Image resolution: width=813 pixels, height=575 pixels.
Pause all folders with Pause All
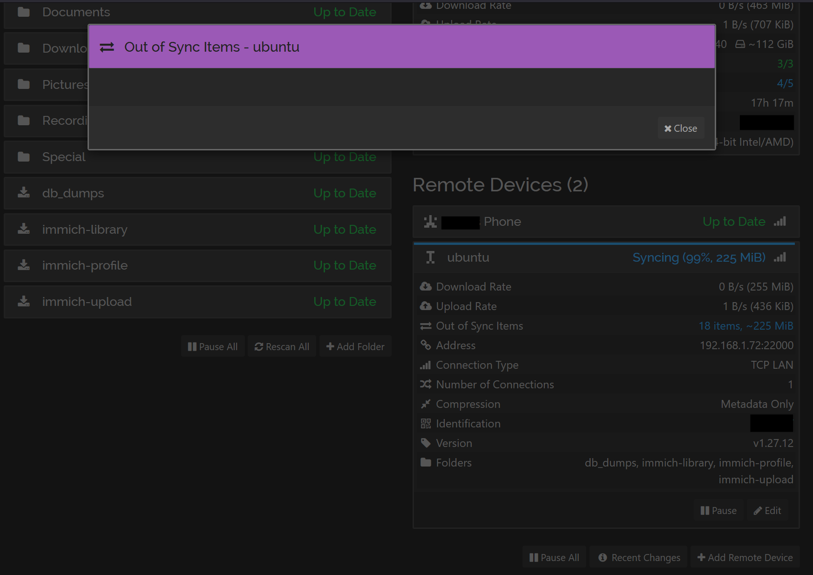pyautogui.click(x=213, y=346)
